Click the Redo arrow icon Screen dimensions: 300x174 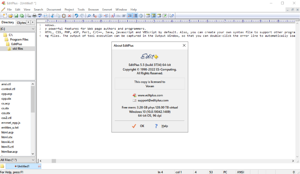pos(82,16)
